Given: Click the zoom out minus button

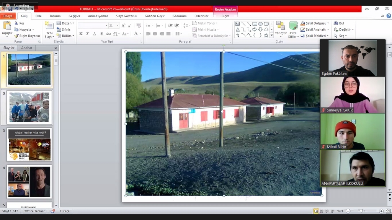Looking at the screenshot, I should (348, 211).
